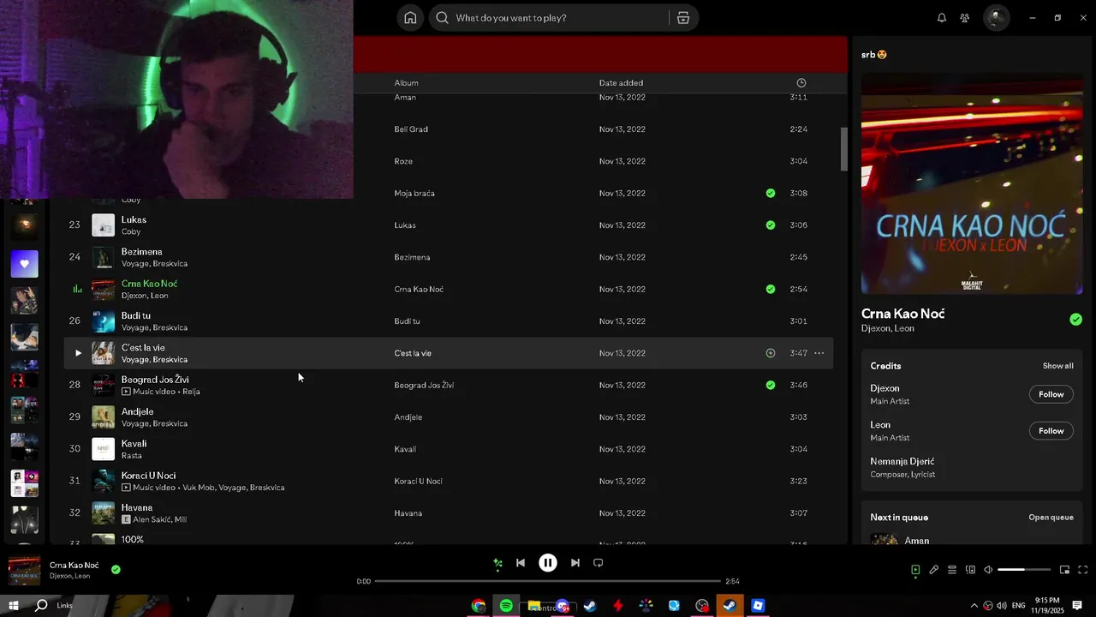Open the Windows notification center
The height and width of the screenshot is (617, 1096).
1077,606
